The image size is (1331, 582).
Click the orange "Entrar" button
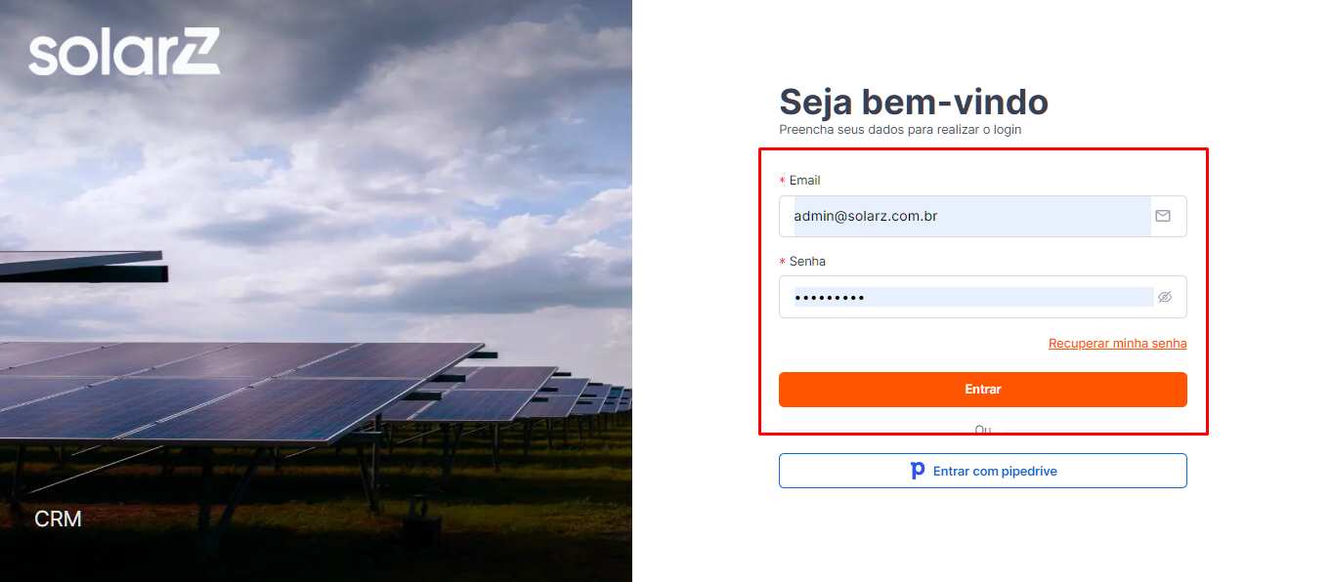tap(982, 389)
